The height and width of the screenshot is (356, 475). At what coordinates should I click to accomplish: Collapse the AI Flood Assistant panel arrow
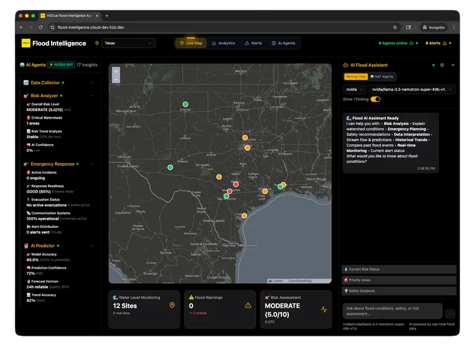452,65
